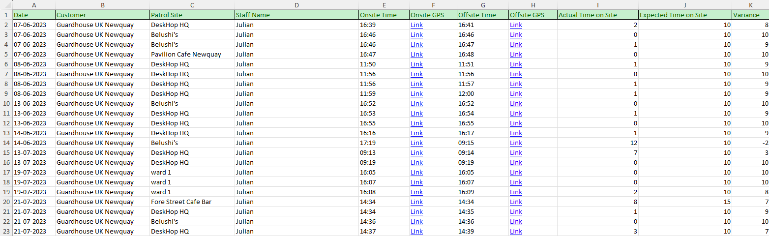The image size is (769, 236).
Task: Select the Fore Street Cafe Bar cell
Action: (x=192, y=202)
